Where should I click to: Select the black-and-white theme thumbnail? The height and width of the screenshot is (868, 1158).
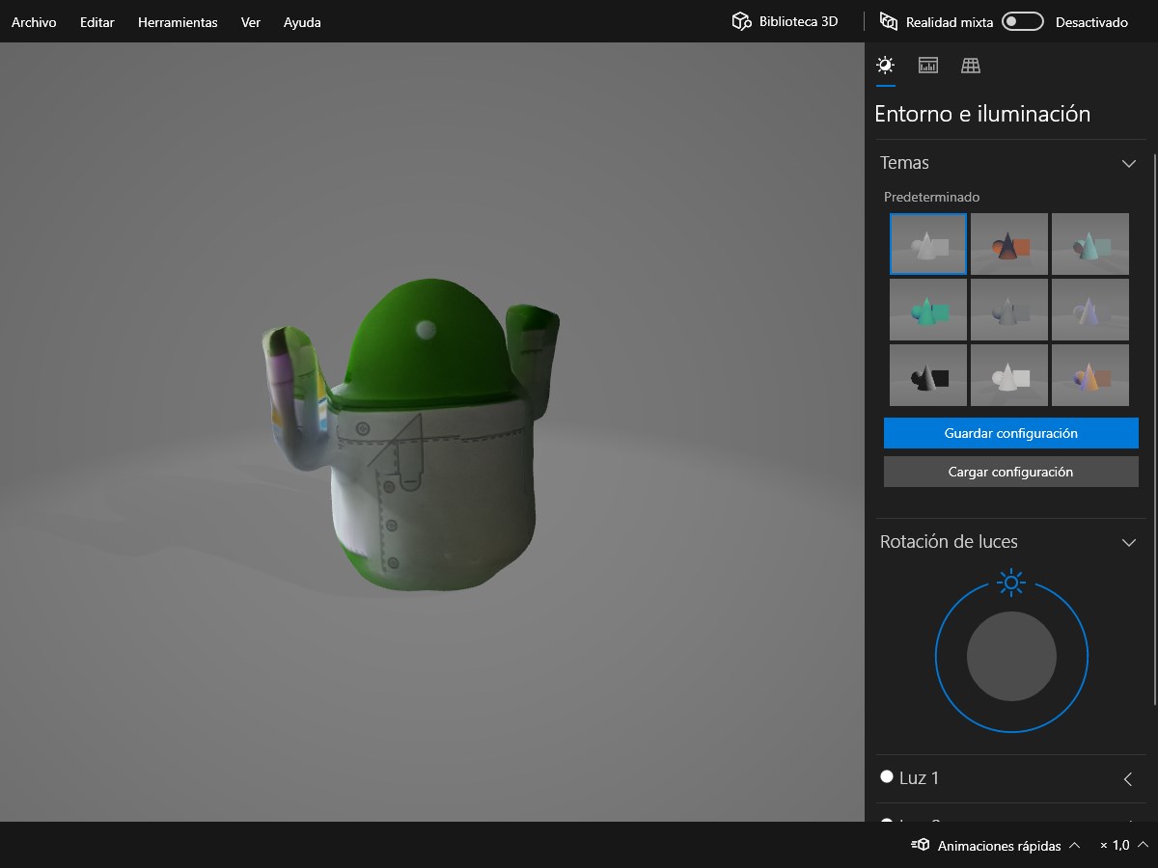927,375
